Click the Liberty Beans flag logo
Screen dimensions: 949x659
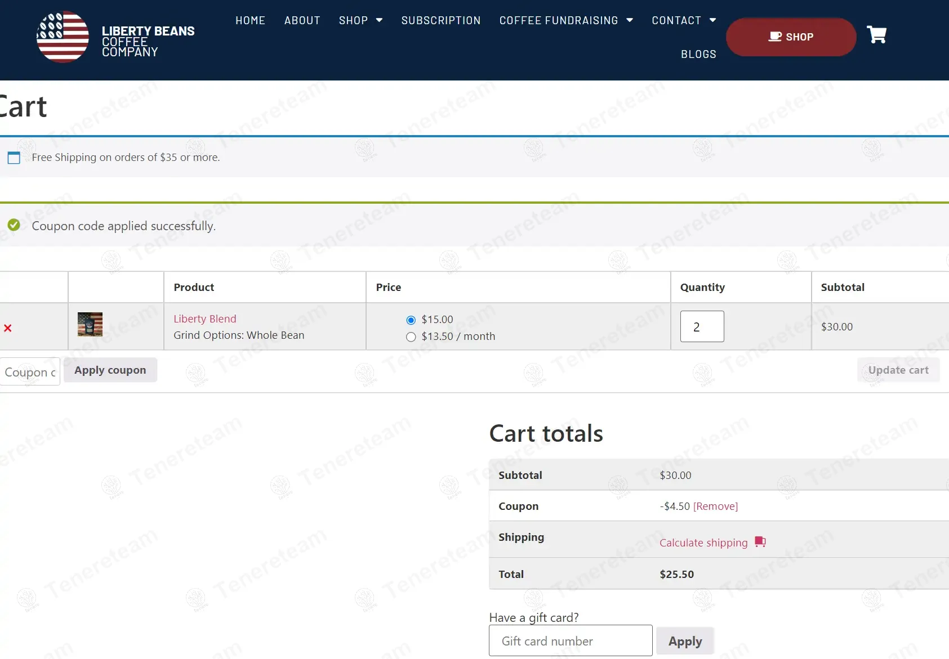63,37
